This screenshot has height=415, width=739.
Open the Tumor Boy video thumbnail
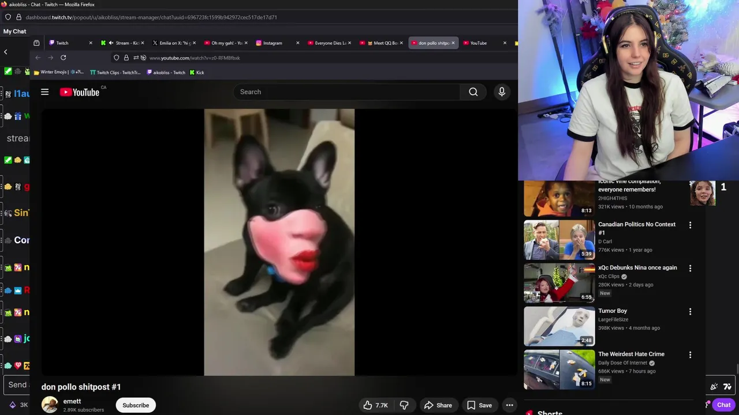pyautogui.click(x=559, y=326)
